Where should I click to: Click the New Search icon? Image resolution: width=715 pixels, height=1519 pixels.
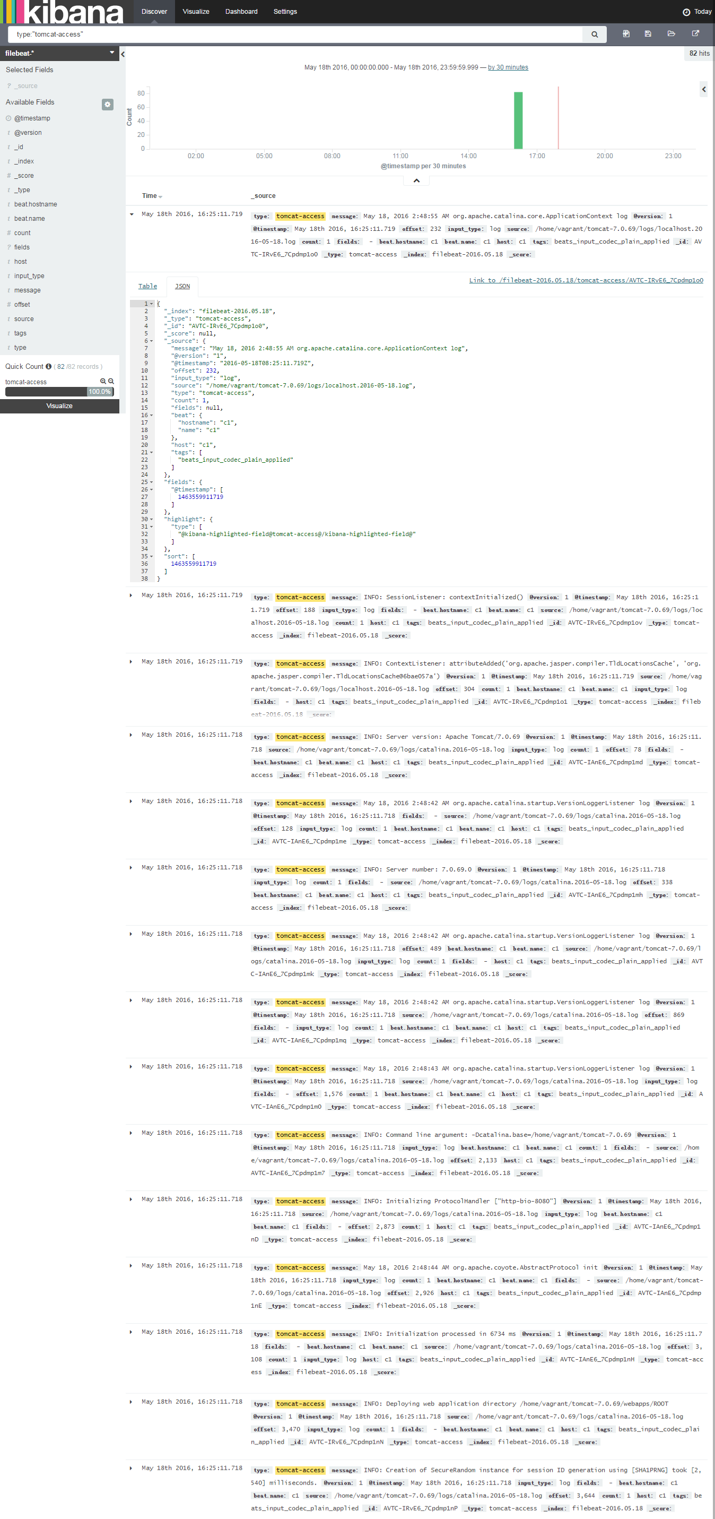point(626,33)
